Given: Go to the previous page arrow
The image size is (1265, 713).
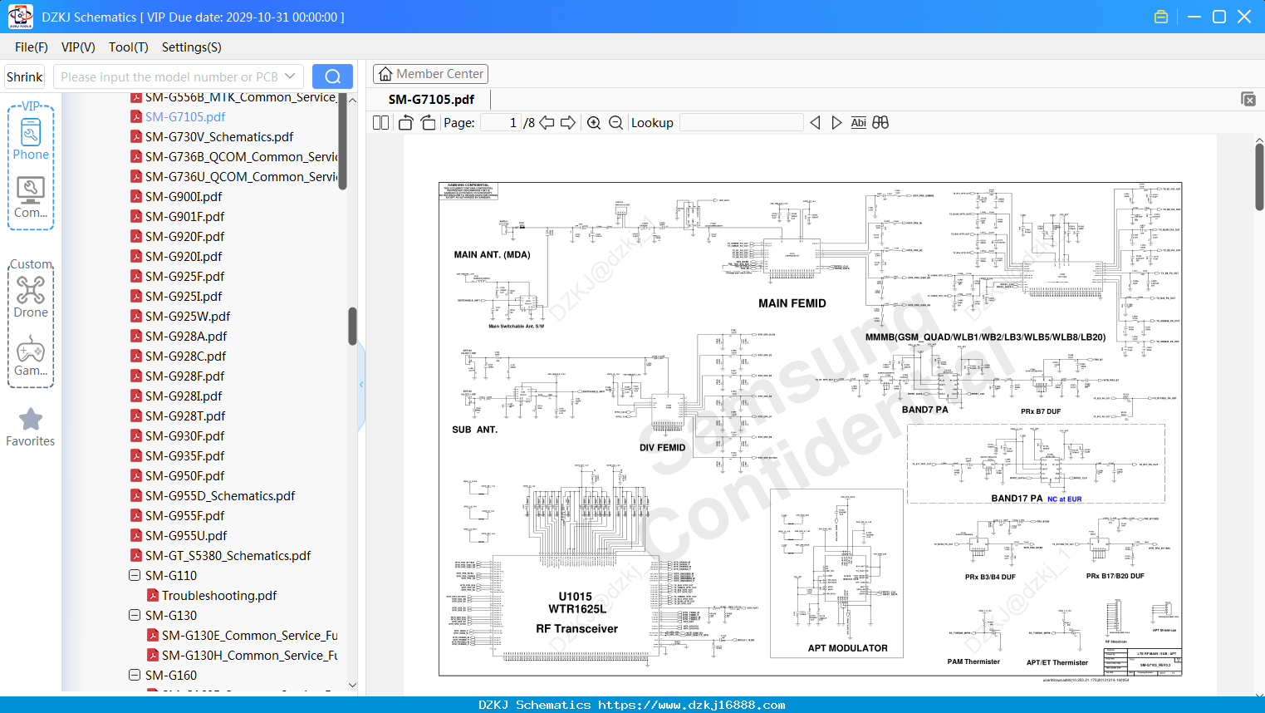Looking at the screenshot, I should click(x=547, y=122).
